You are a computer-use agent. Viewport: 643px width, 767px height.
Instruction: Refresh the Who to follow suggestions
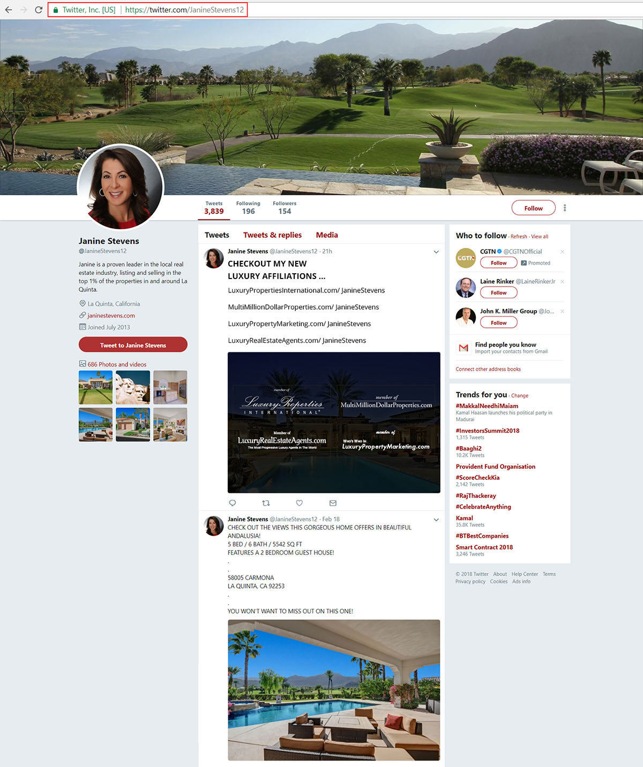point(519,237)
